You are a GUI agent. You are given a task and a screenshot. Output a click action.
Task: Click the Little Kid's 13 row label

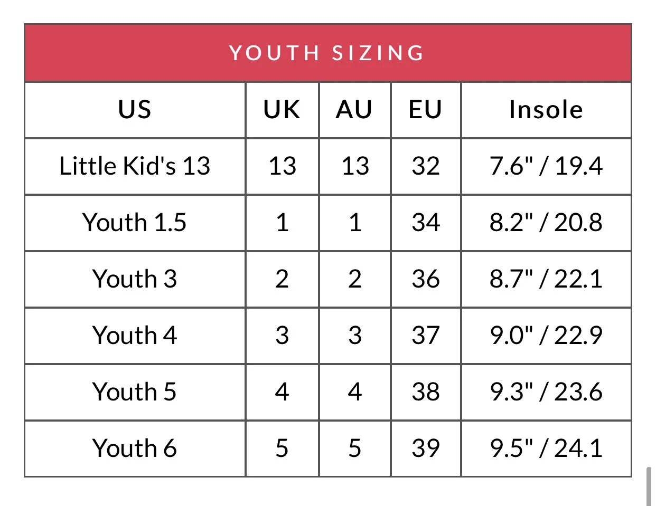pyautogui.click(x=135, y=166)
